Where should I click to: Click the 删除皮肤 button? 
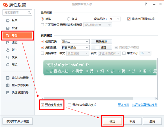pyautogui.click(x=102, y=42)
